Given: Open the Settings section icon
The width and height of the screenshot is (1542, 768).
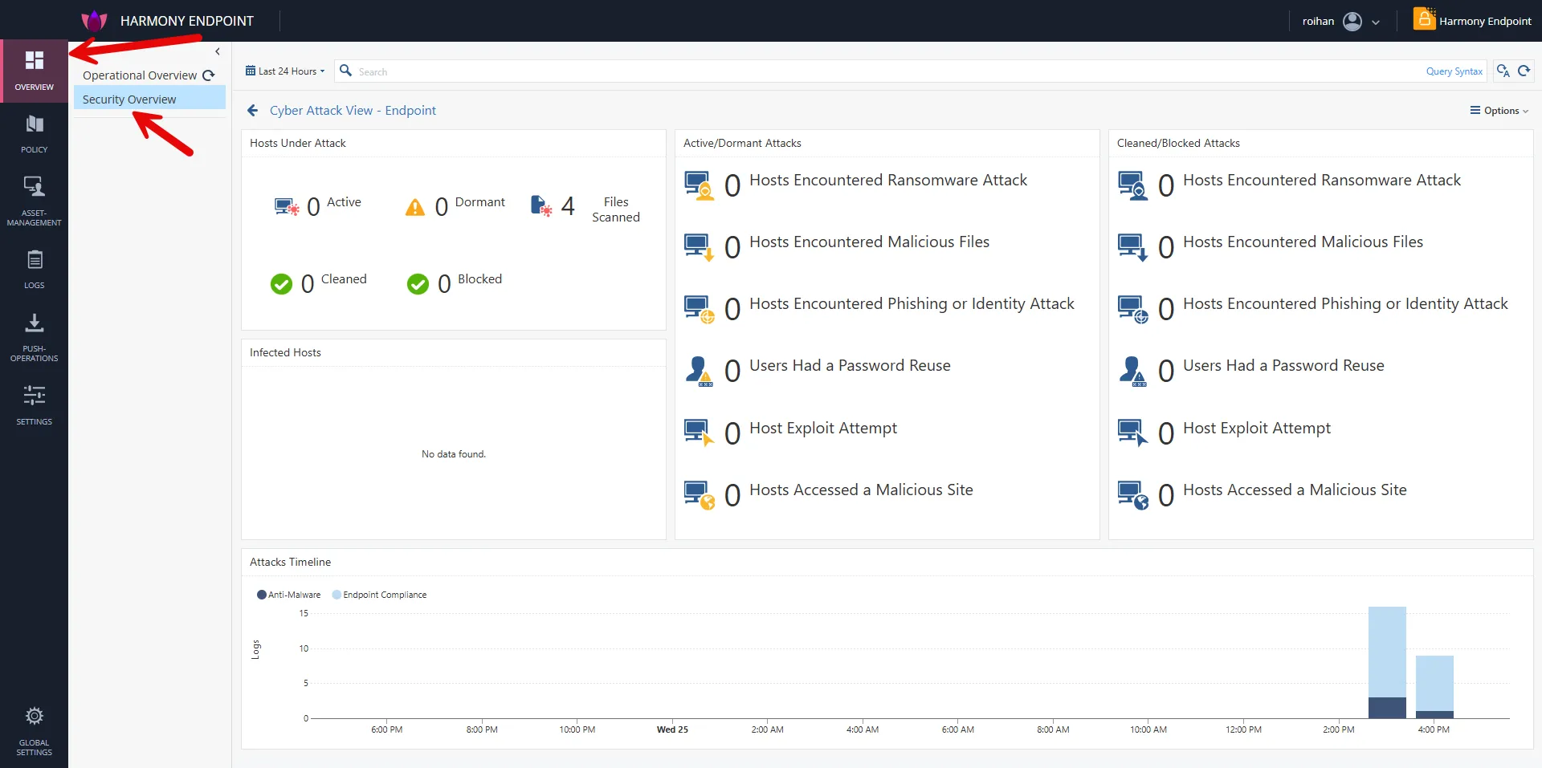Looking at the screenshot, I should pyautogui.click(x=34, y=404).
